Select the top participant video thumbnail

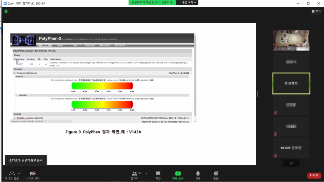point(291,40)
